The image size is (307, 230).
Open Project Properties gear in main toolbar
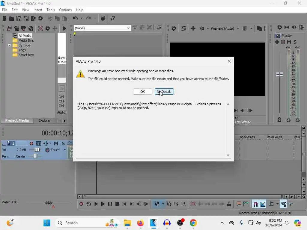coord(40,18)
